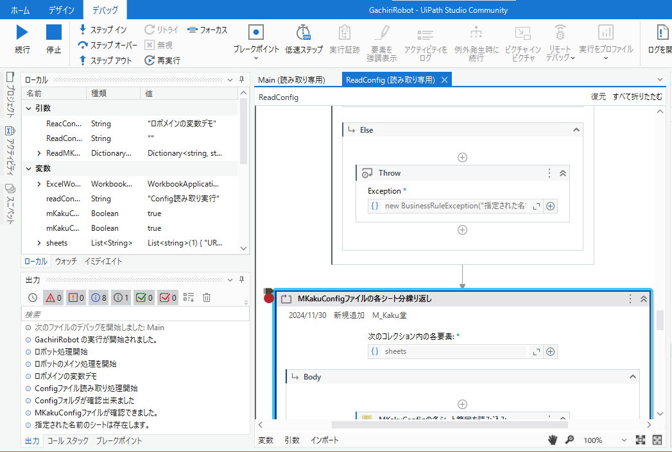Toggle 要素を強調表示 highlight elements
Viewport: 672px width, 452px height.
click(382, 43)
